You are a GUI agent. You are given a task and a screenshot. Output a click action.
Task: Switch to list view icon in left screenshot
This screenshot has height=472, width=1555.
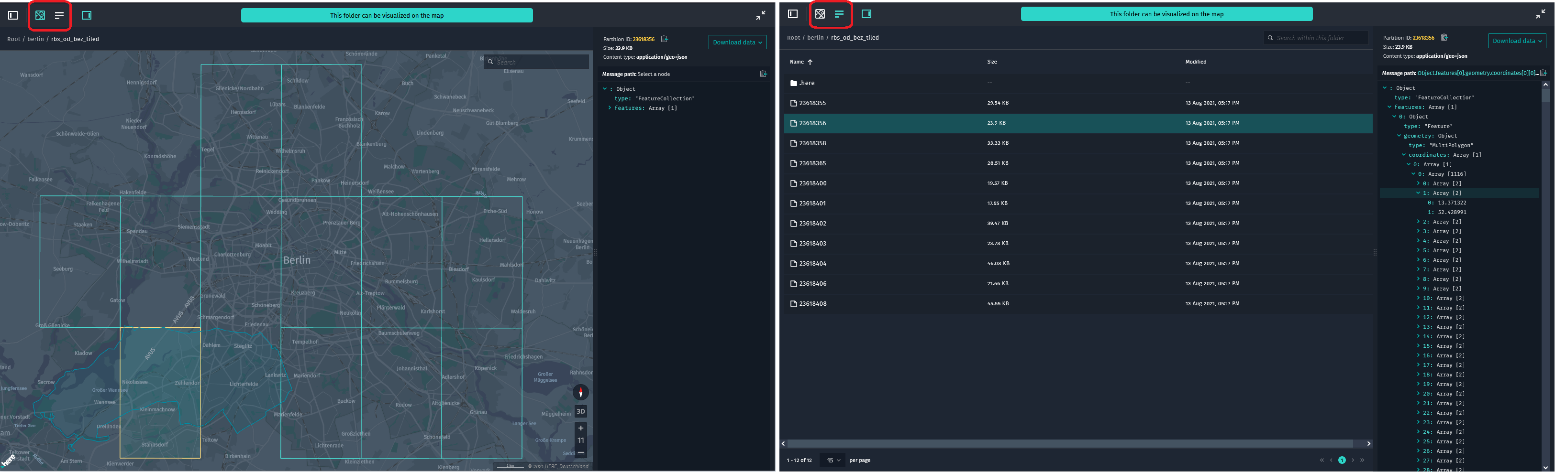59,16
